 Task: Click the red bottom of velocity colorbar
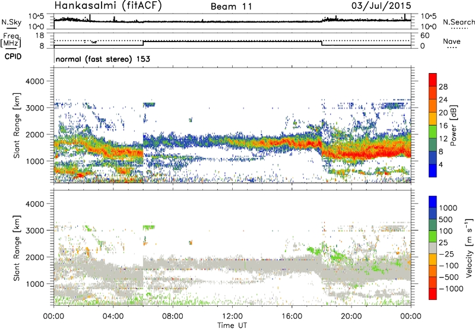pos(433,294)
